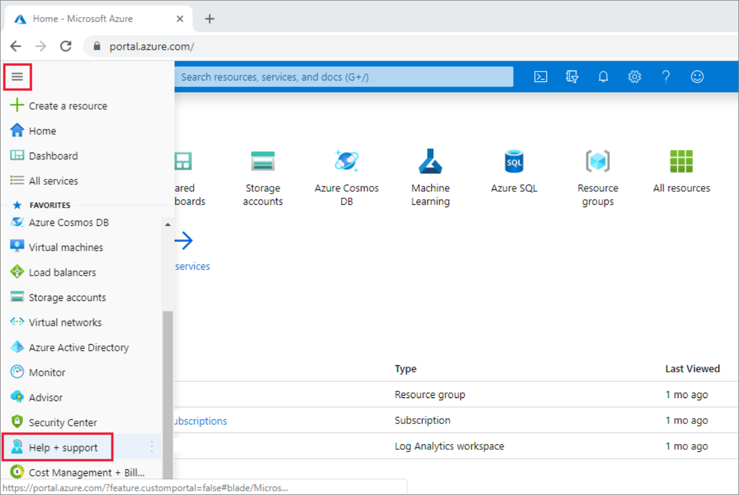This screenshot has height=495, width=739.
Task: Navigate to Security Center
Action: coord(63,422)
